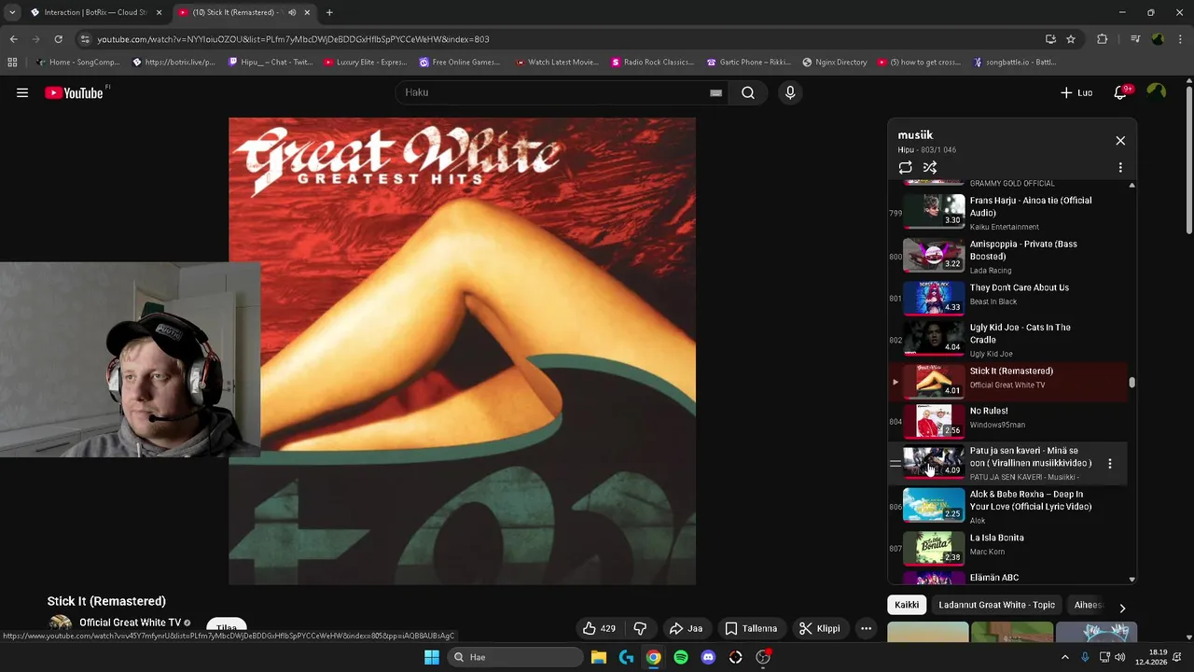This screenshot has height=672, width=1194.
Task: Go back in browser history
Action: pyautogui.click(x=13, y=39)
